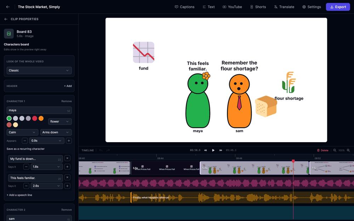Viewport: 354px width, 221px height.
Task: Delete the 'This feels familiar.' line
Action: [x=67, y=178]
